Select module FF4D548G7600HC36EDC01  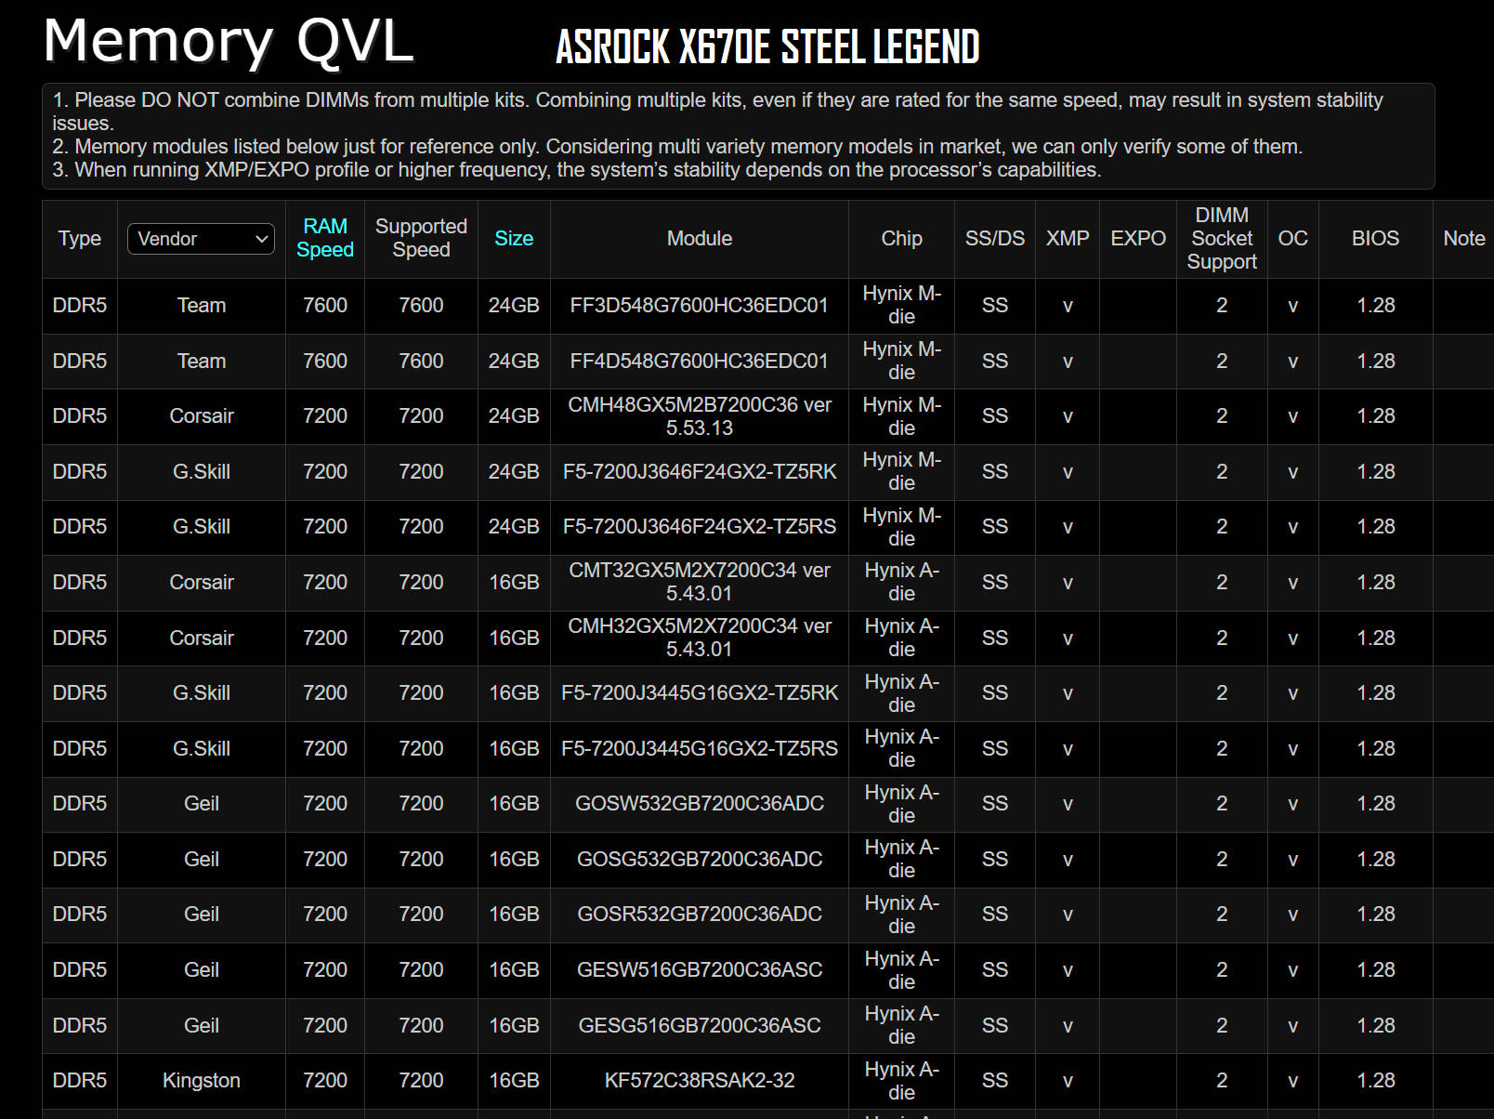[700, 362]
